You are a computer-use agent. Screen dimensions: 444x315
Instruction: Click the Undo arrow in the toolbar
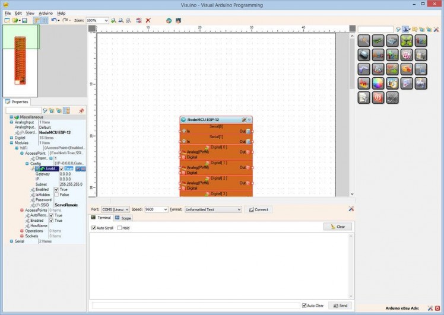[x=53, y=20]
